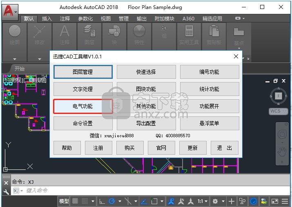Expand polar tracking angle dropdown
The height and width of the screenshot is (207, 292).
click(x=120, y=201)
